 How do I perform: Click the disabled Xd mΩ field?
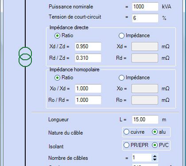[145, 46]
